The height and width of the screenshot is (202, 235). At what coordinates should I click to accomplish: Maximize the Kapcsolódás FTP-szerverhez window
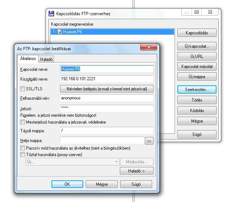pos(197,12)
